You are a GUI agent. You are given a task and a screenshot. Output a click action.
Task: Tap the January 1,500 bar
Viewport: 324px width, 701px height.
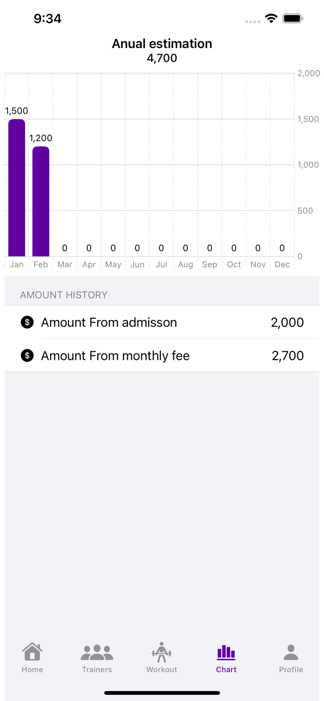pos(17,188)
